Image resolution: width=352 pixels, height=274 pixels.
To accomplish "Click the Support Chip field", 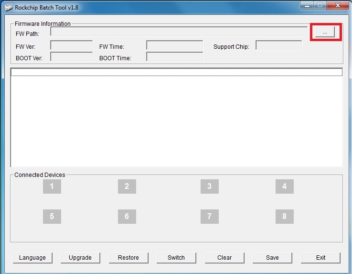I will click(x=278, y=45).
